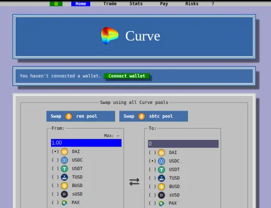This screenshot has height=208, width=271.
Task: Click Bitcoin icon in sbtc pool button
Action: coord(142,116)
